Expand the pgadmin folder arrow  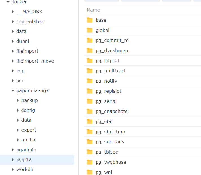click(x=13, y=150)
